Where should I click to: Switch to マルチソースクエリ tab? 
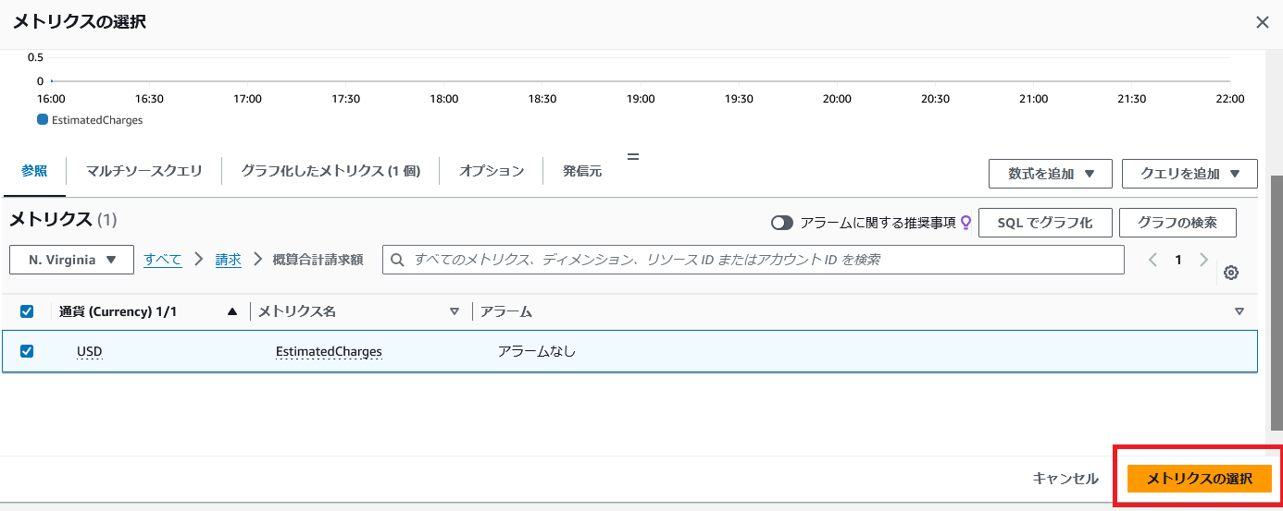pos(143,171)
